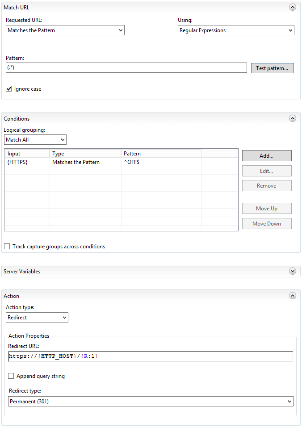Click the Move Up button

pos(267,209)
